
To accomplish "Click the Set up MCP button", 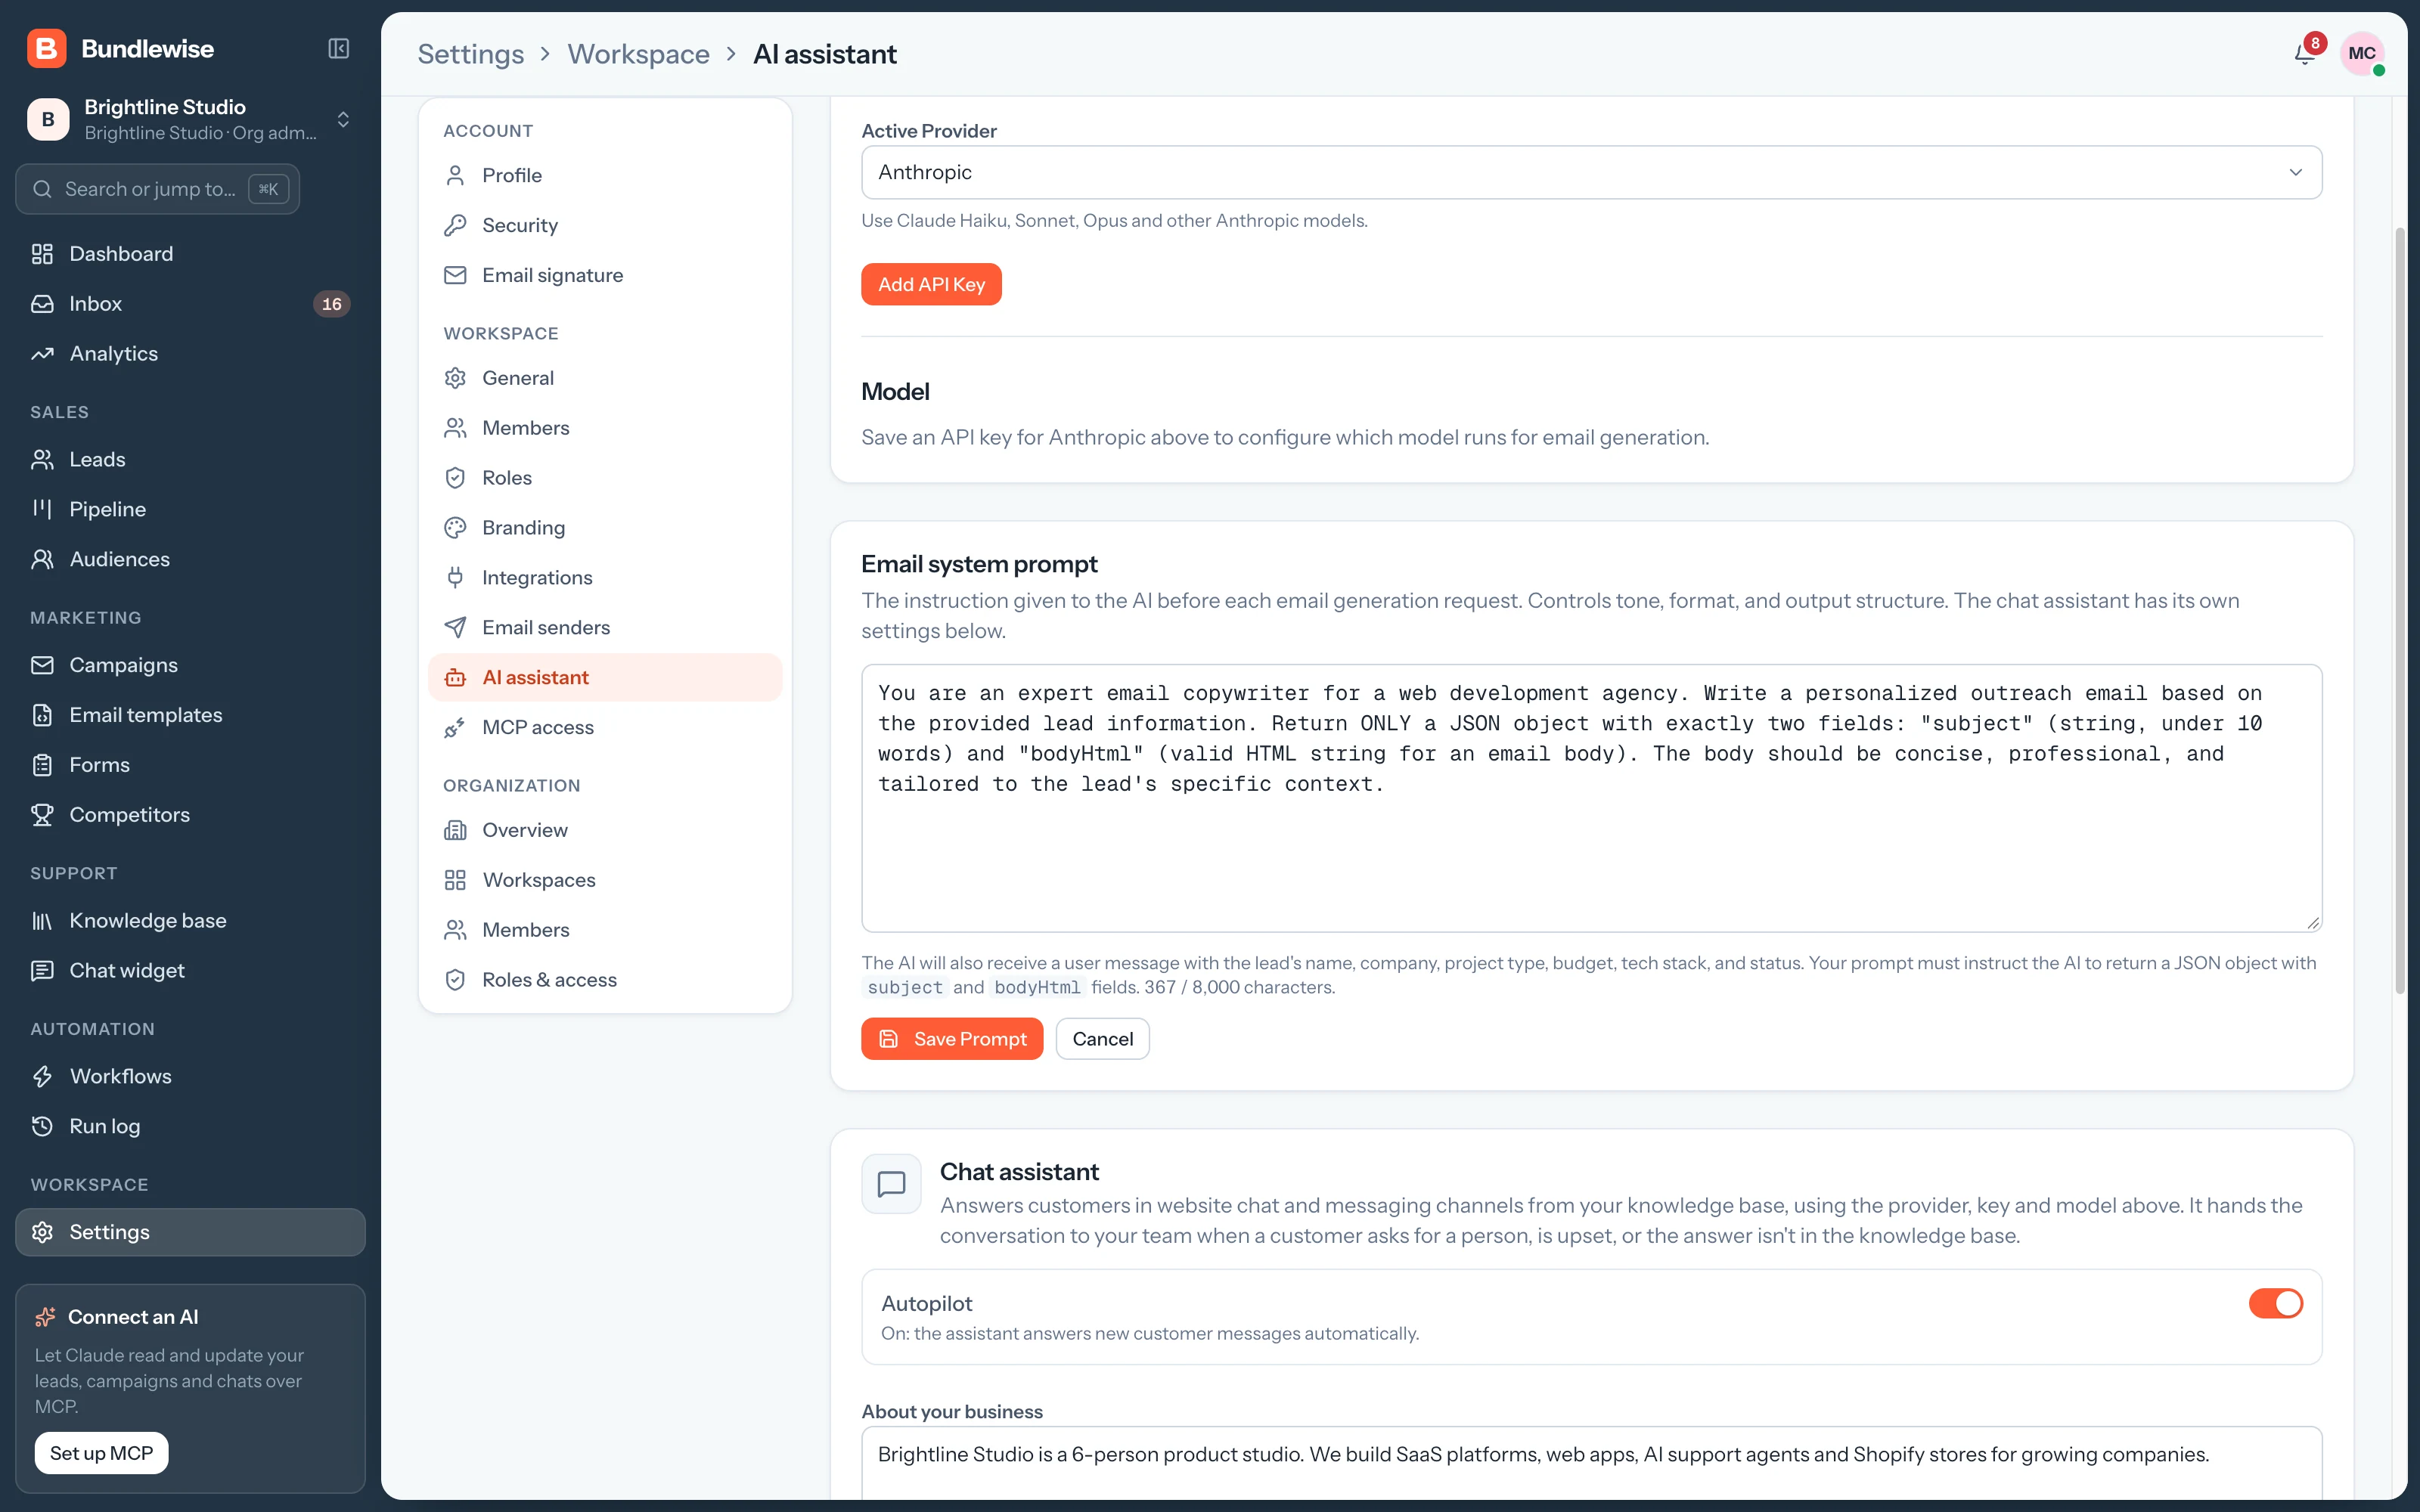I will pos(101,1453).
